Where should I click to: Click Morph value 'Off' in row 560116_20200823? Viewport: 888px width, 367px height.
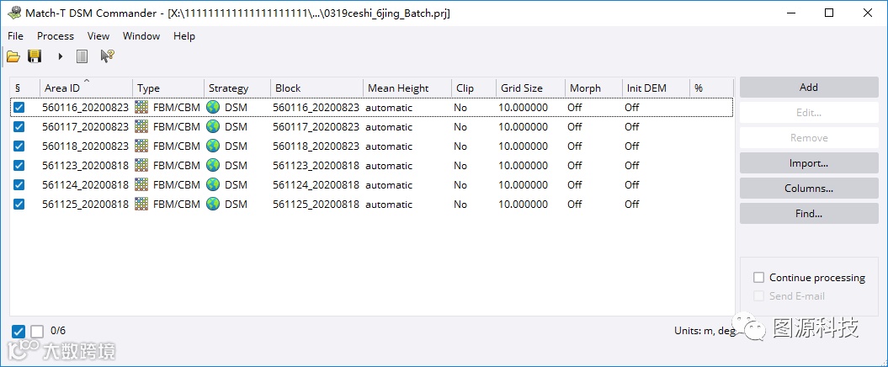click(575, 108)
